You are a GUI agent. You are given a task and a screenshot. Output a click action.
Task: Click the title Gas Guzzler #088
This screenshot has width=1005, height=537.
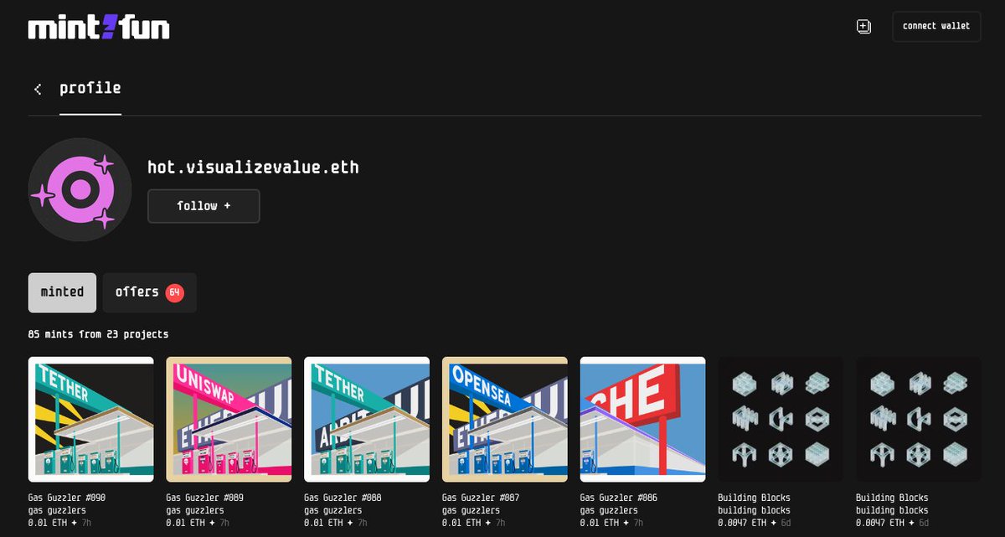[x=343, y=498]
